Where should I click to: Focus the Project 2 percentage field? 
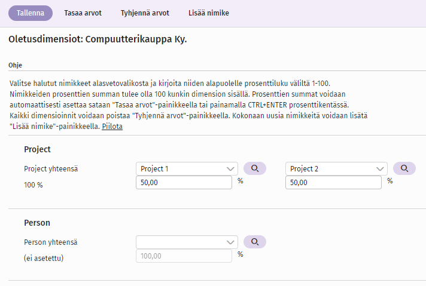pyautogui.click(x=333, y=183)
